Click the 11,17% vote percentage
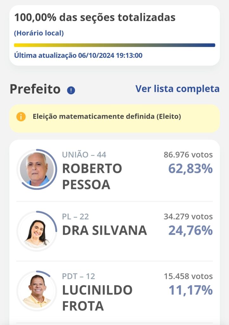Image resolution: width=229 pixels, height=325 pixels. tap(190, 290)
